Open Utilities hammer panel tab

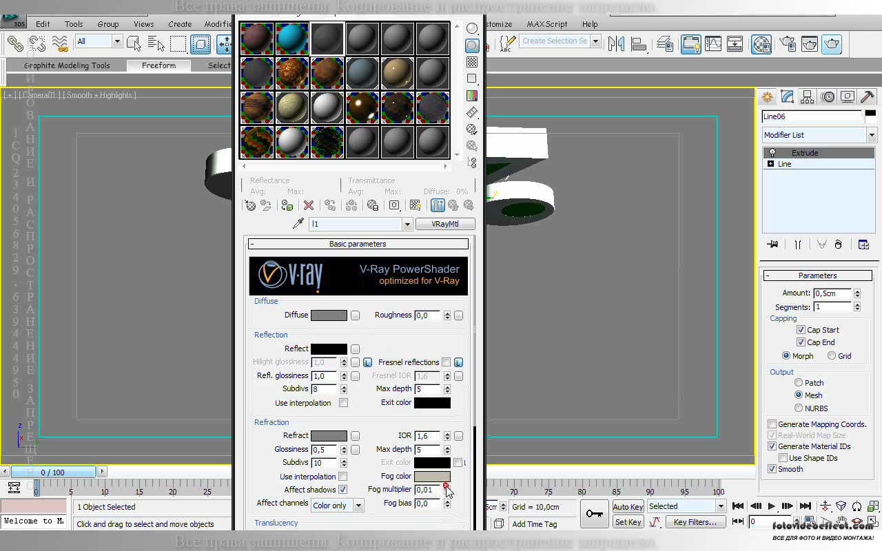tap(868, 97)
